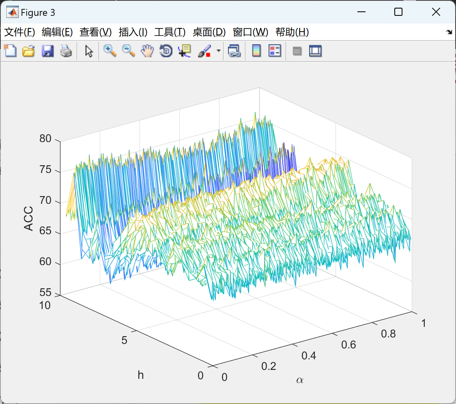456x404 pixels.
Task: Maximize the Figure 3 window
Action: coord(398,12)
